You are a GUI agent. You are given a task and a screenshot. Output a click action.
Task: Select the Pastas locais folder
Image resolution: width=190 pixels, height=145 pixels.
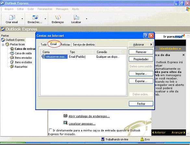coord(17,44)
